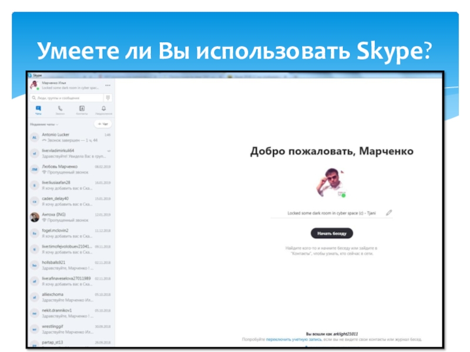Open the Contacts tab
This screenshot has width=470, height=352.
pyautogui.click(x=82, y=110)
